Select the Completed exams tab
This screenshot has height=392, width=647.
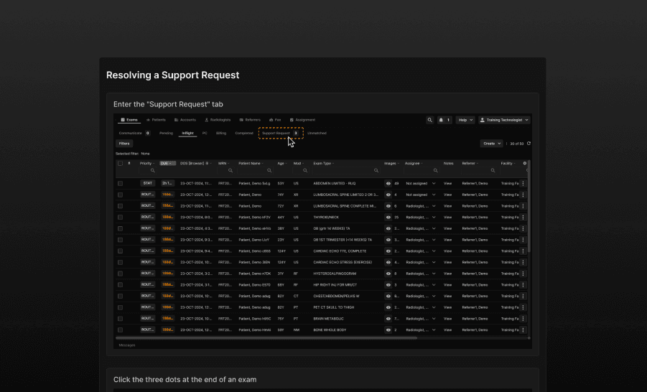tap(244, 134)
